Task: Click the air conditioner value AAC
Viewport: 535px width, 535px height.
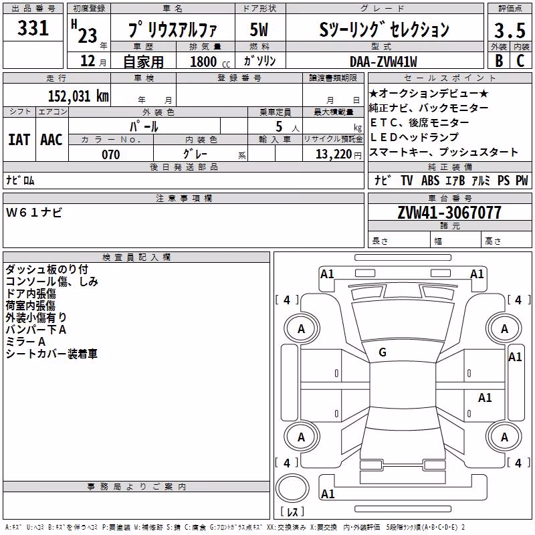Action: [51, 140]
